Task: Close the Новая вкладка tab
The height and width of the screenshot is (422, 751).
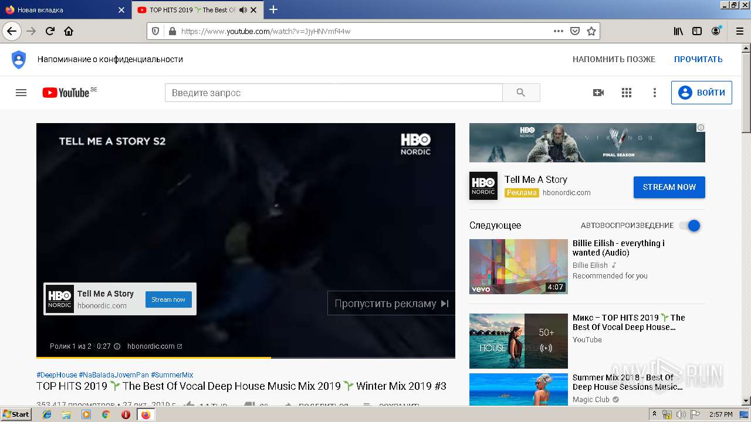Action: coord(121,10)
